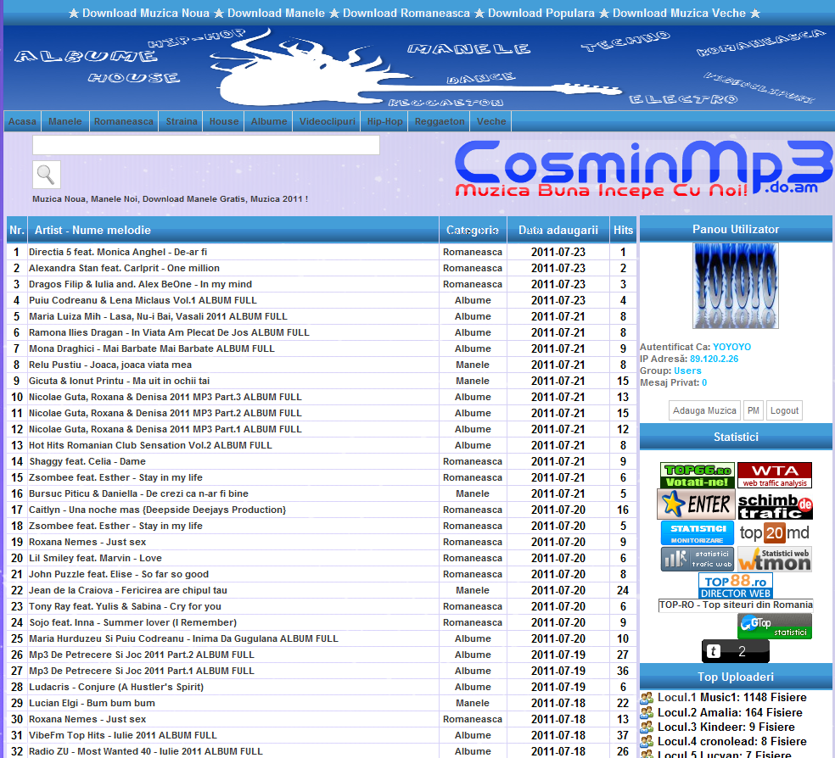This screenshot has height=758, width=835.
Task: Open the wtmon Statistici web badge
Action: point(775,560)
